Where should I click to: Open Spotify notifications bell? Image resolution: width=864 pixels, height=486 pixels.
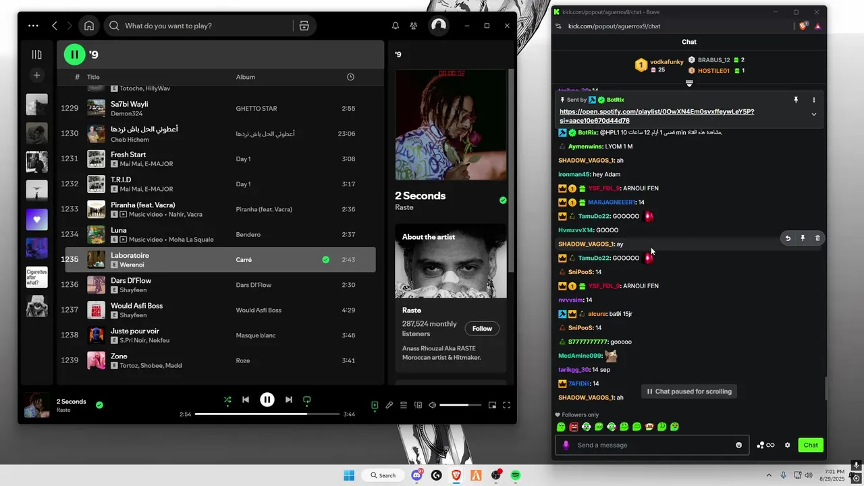click(396, 26)
